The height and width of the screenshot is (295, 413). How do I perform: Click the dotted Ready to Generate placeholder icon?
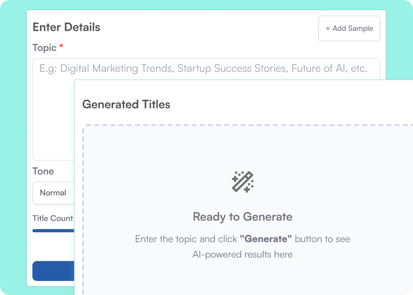(x=243, y=182)
